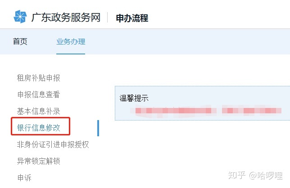Screen dimensions: 290x188
Task: Click the blue active indicator bar beside 银行信息修改
Action: (x=98, y=128)
